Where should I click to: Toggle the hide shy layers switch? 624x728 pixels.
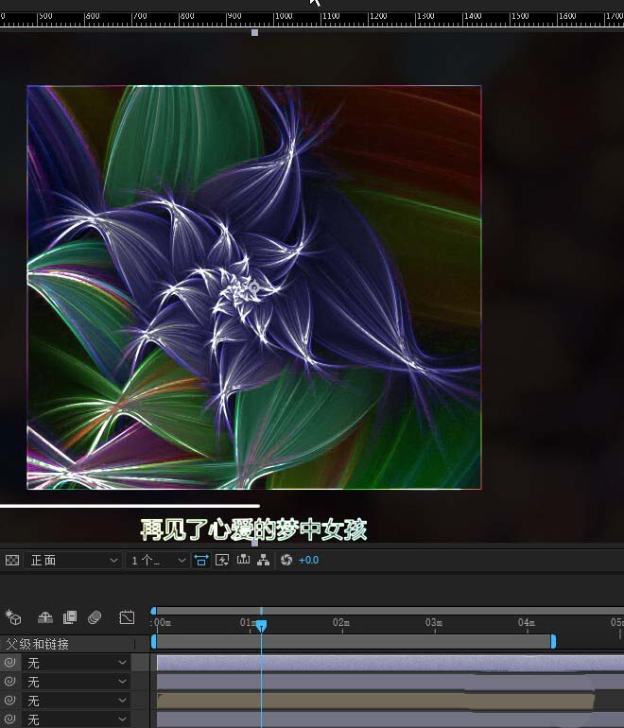point(44,617)
